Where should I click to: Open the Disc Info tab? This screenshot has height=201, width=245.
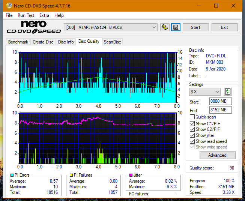pyautogui.click(x=66, y=42)
